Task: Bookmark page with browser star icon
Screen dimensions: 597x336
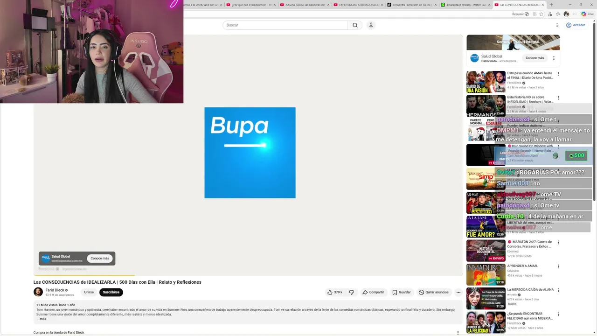Action: 541,14
